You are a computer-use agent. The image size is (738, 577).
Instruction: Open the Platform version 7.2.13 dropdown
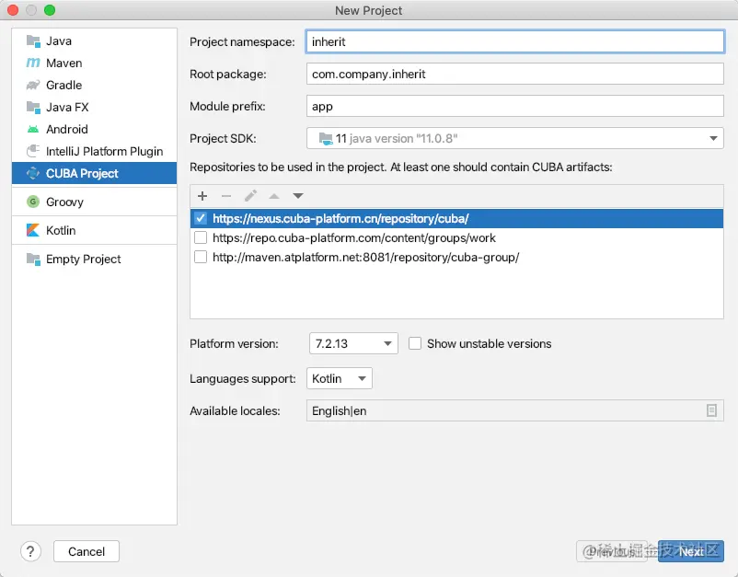click(x=353, y=343)
